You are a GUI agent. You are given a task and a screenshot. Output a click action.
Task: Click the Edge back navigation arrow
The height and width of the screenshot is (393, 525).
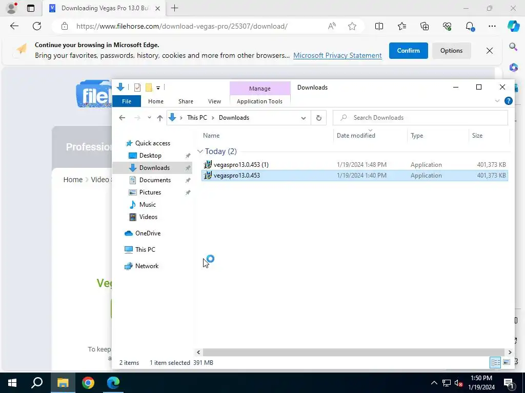coord(14,26)
